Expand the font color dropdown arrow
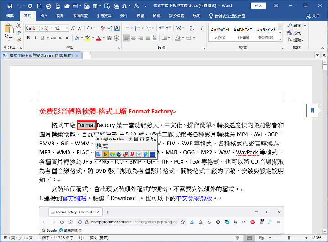Screen dimensions: 328x242 [x=104, y=38]
